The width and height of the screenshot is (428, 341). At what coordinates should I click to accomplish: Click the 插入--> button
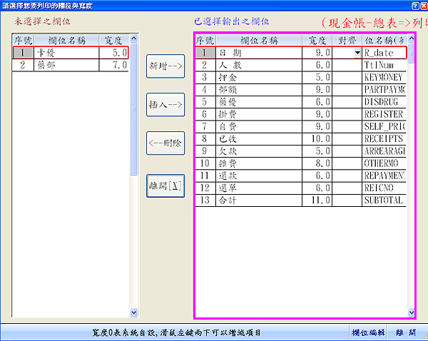point(165,104)
